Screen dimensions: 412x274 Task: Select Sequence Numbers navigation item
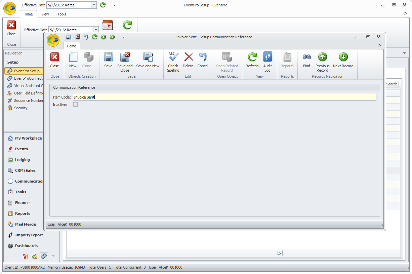[x=25, y=101]
